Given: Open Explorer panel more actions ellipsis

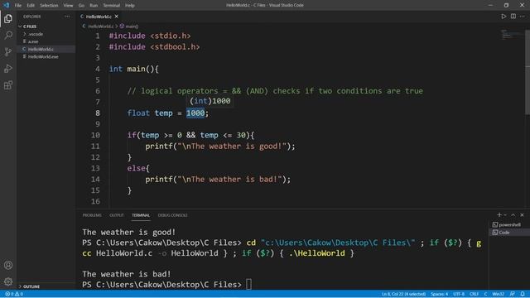Looking at the screenshot, I should pyautogui.click(x=67, y=17).
